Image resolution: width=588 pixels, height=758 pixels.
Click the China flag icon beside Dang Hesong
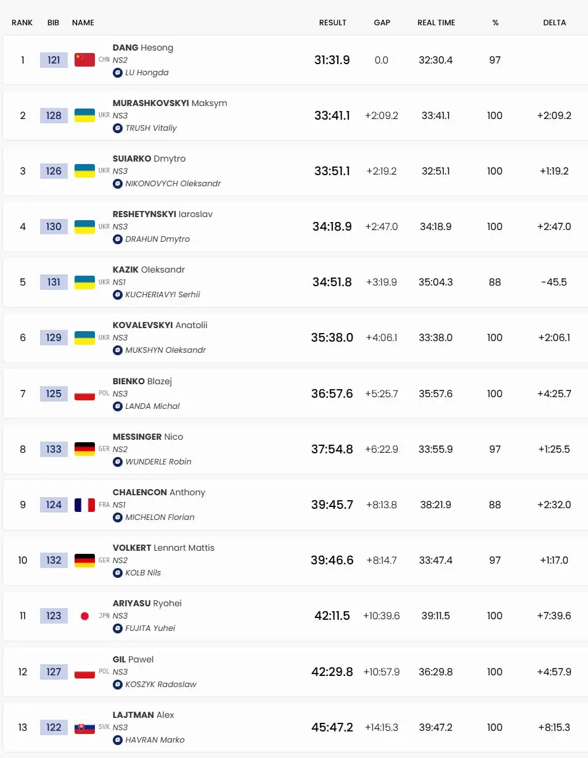[x=84, y=60]
